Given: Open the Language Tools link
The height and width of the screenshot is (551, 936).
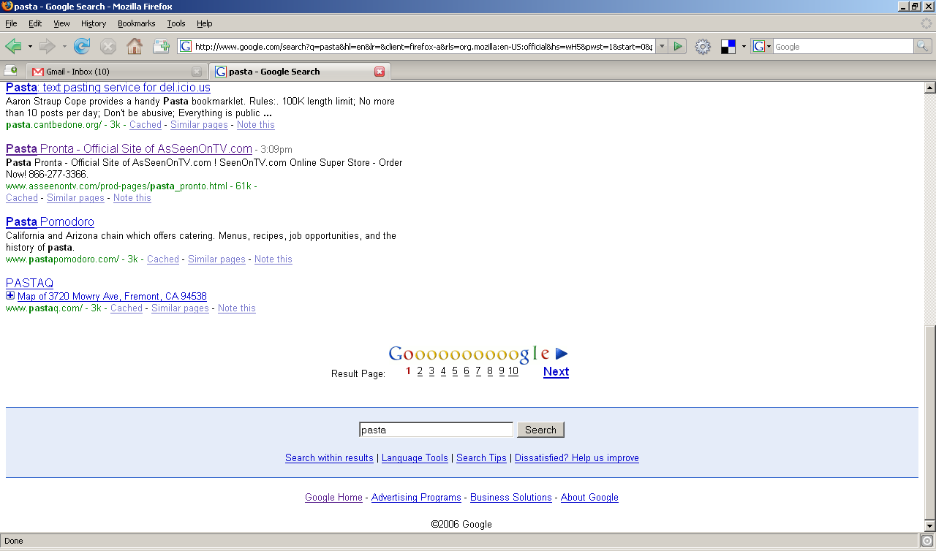Looking at the screenshot, I should (415, 458).
